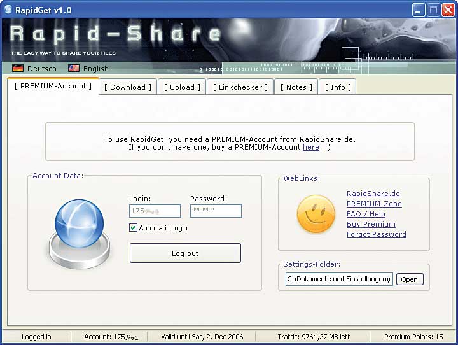This screenshot has width=458, height=345.
Task: Click into the Password input field
Action: (216, 211)
